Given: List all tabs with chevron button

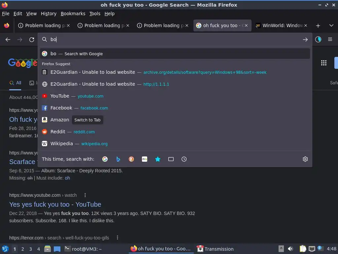Looking at the screenshot, I should click(331, 25).
